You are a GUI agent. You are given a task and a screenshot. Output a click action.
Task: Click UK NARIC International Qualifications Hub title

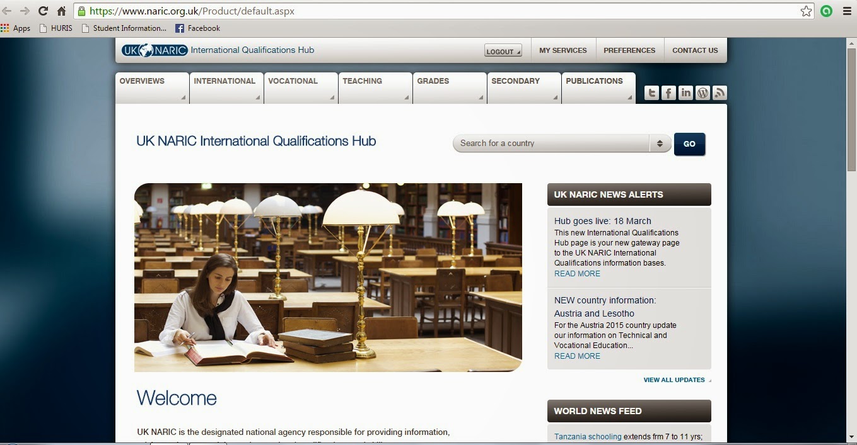[256, 141]
